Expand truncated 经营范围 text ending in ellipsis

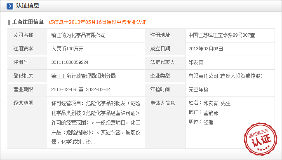[x=96, y=123]
